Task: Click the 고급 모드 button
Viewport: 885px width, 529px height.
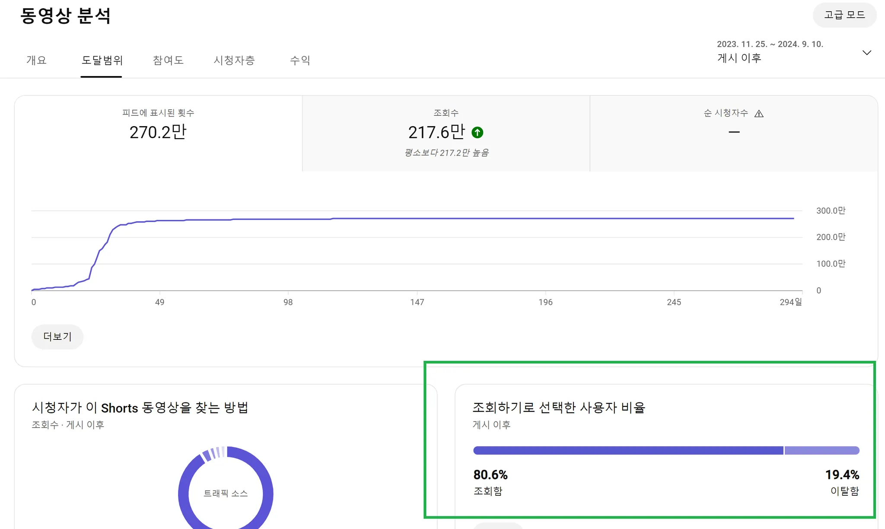Action: [x=844, y=15]
